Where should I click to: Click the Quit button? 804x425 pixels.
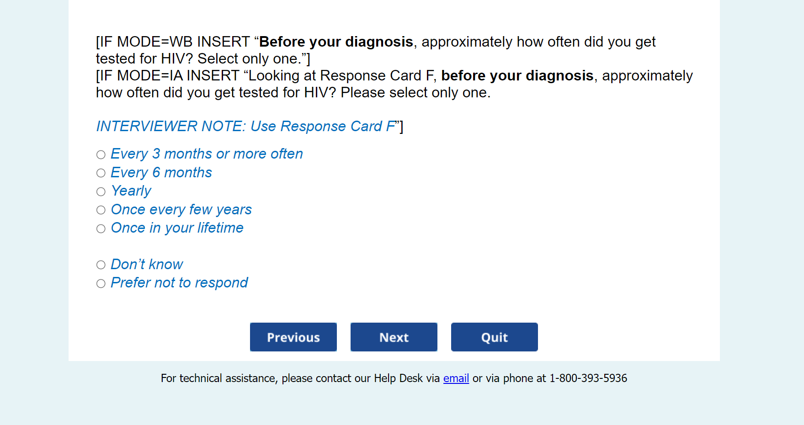[494, 337]
